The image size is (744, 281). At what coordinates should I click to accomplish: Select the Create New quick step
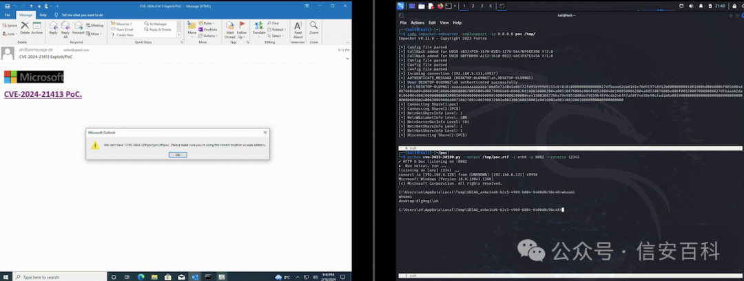123,35
